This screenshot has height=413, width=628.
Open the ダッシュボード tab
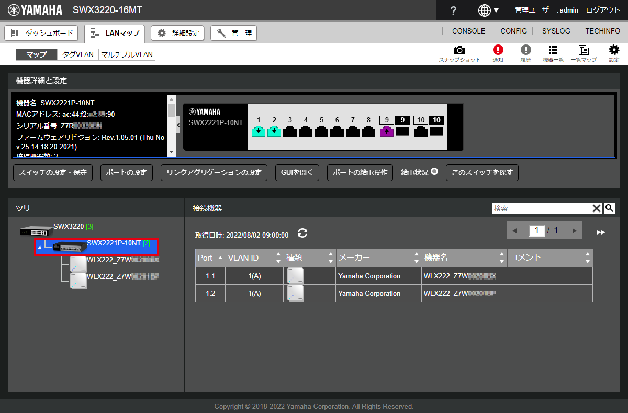[x=42, y=33]
